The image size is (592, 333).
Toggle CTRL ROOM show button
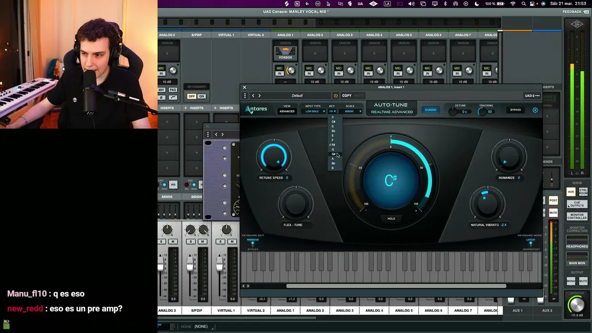pos(583,191)
